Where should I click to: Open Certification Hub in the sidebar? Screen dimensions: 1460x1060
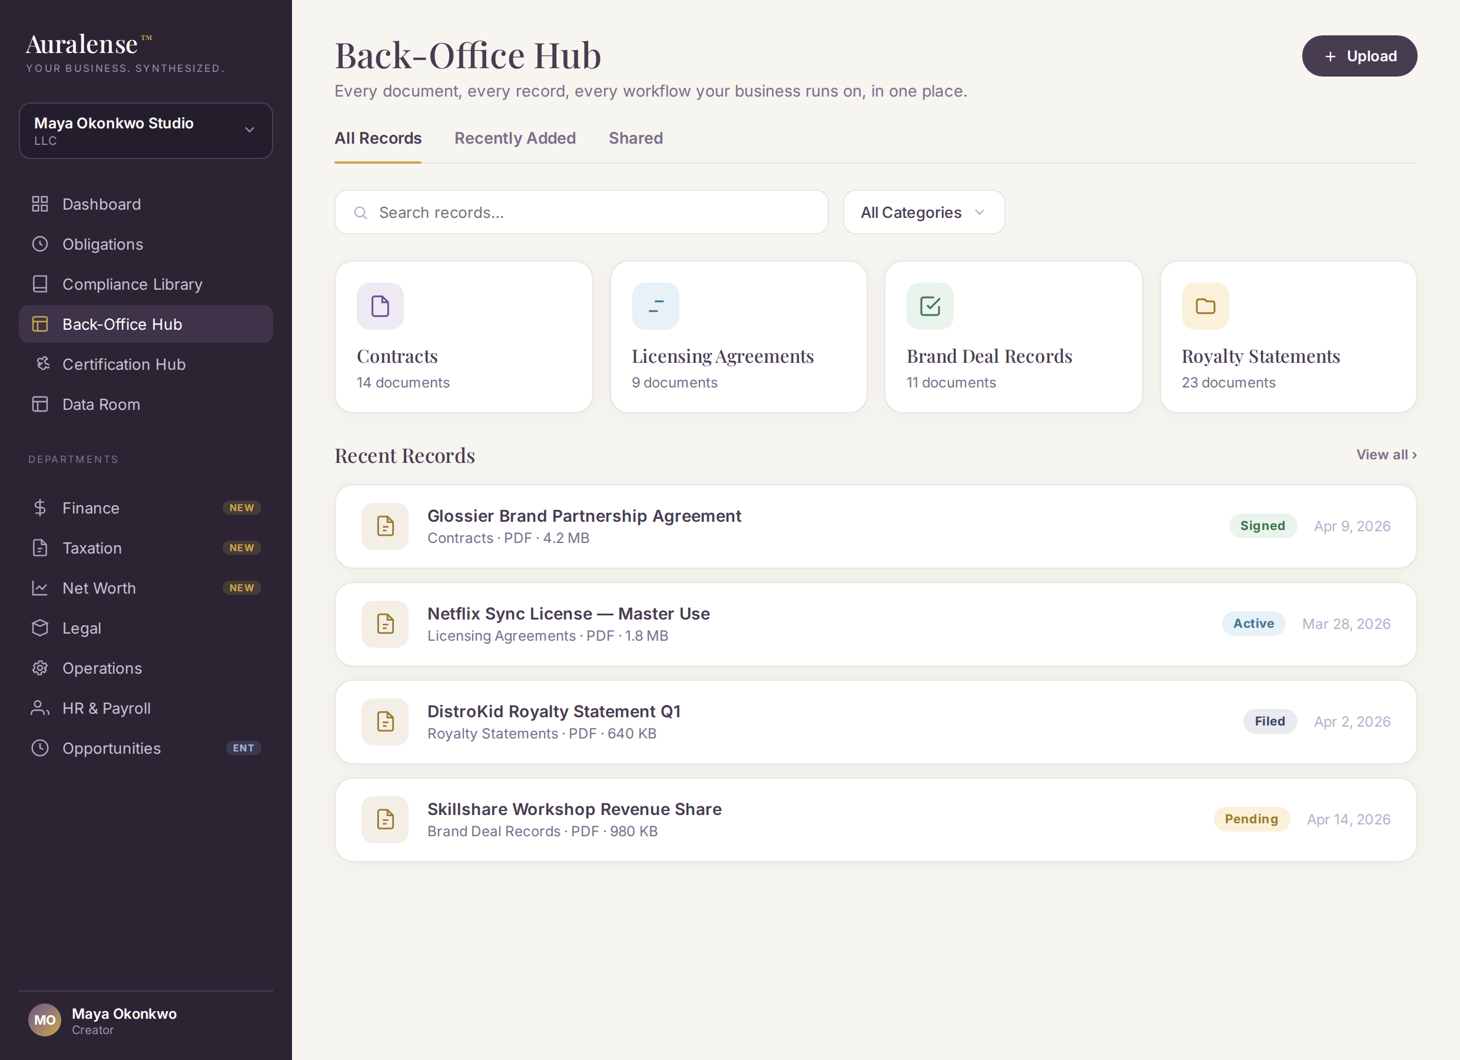click(146, 364)
